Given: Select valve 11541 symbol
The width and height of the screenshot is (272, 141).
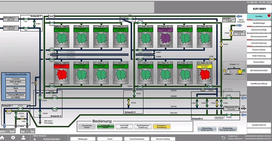Looking at the screenshot, I should coord(140,86).
